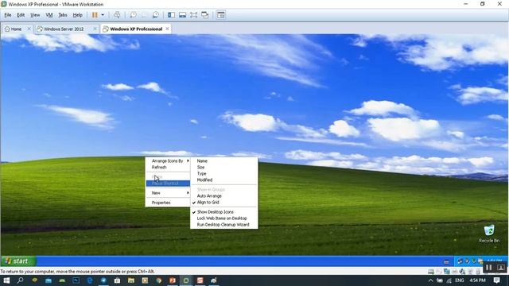Viewport: 509px width, 286px height.
Task: Open Microsoft Store from the taskbar
Action: click(x=117, y=280)
